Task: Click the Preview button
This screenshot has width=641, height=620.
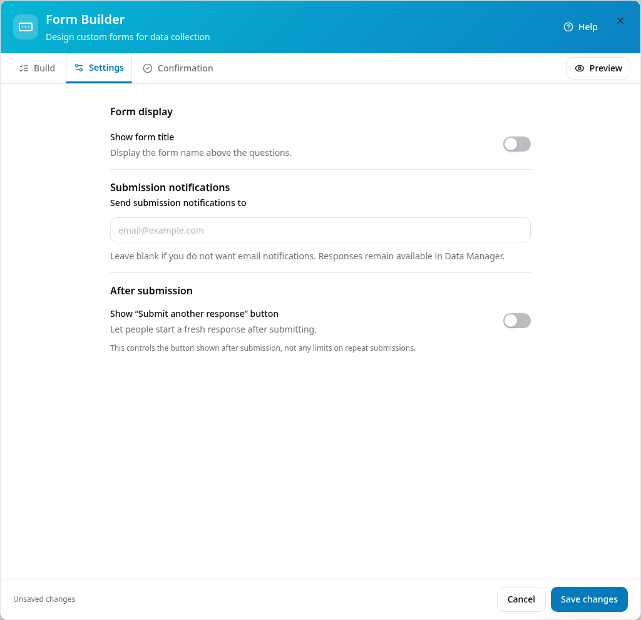Action: tap(598, 68)
